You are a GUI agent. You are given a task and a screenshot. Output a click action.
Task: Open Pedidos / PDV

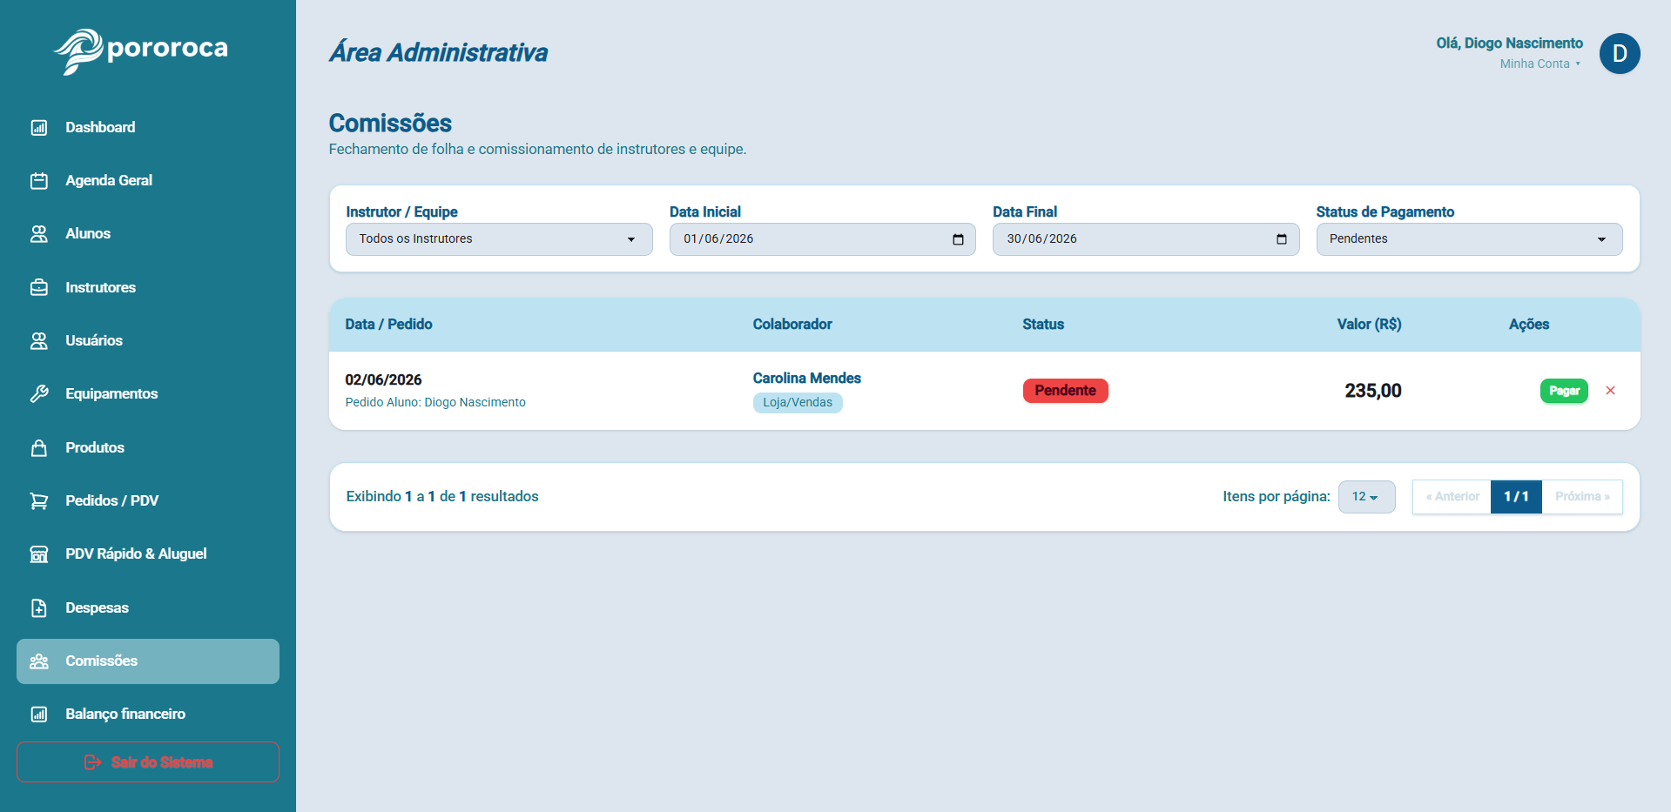[x=148, y=501]
